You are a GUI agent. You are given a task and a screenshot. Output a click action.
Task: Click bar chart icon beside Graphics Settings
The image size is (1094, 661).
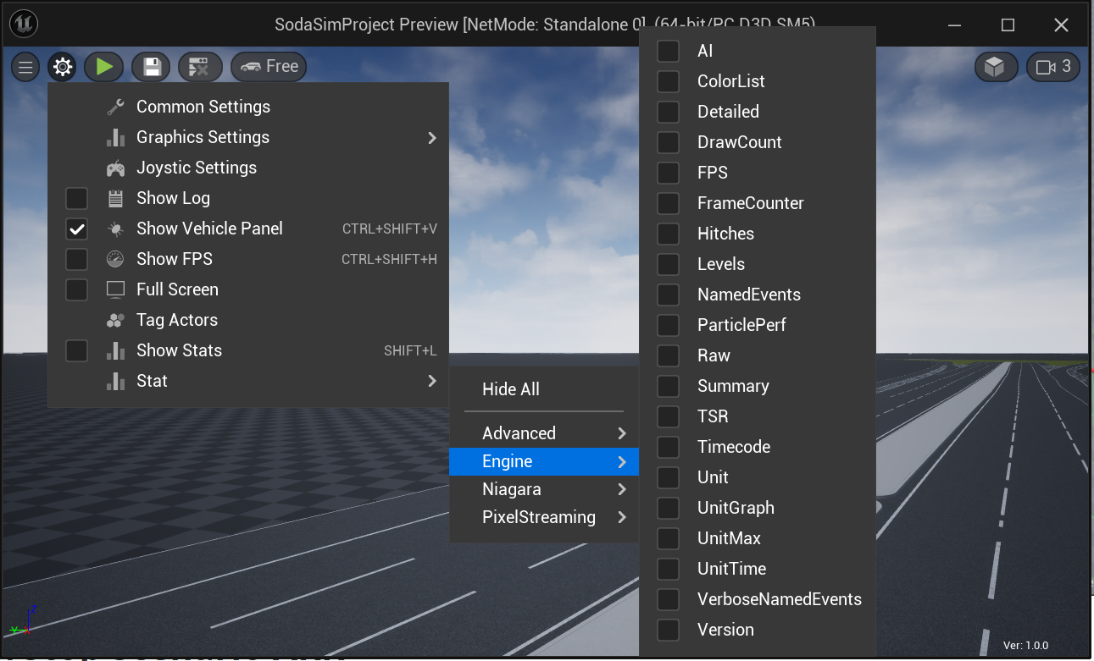(116, 137)
